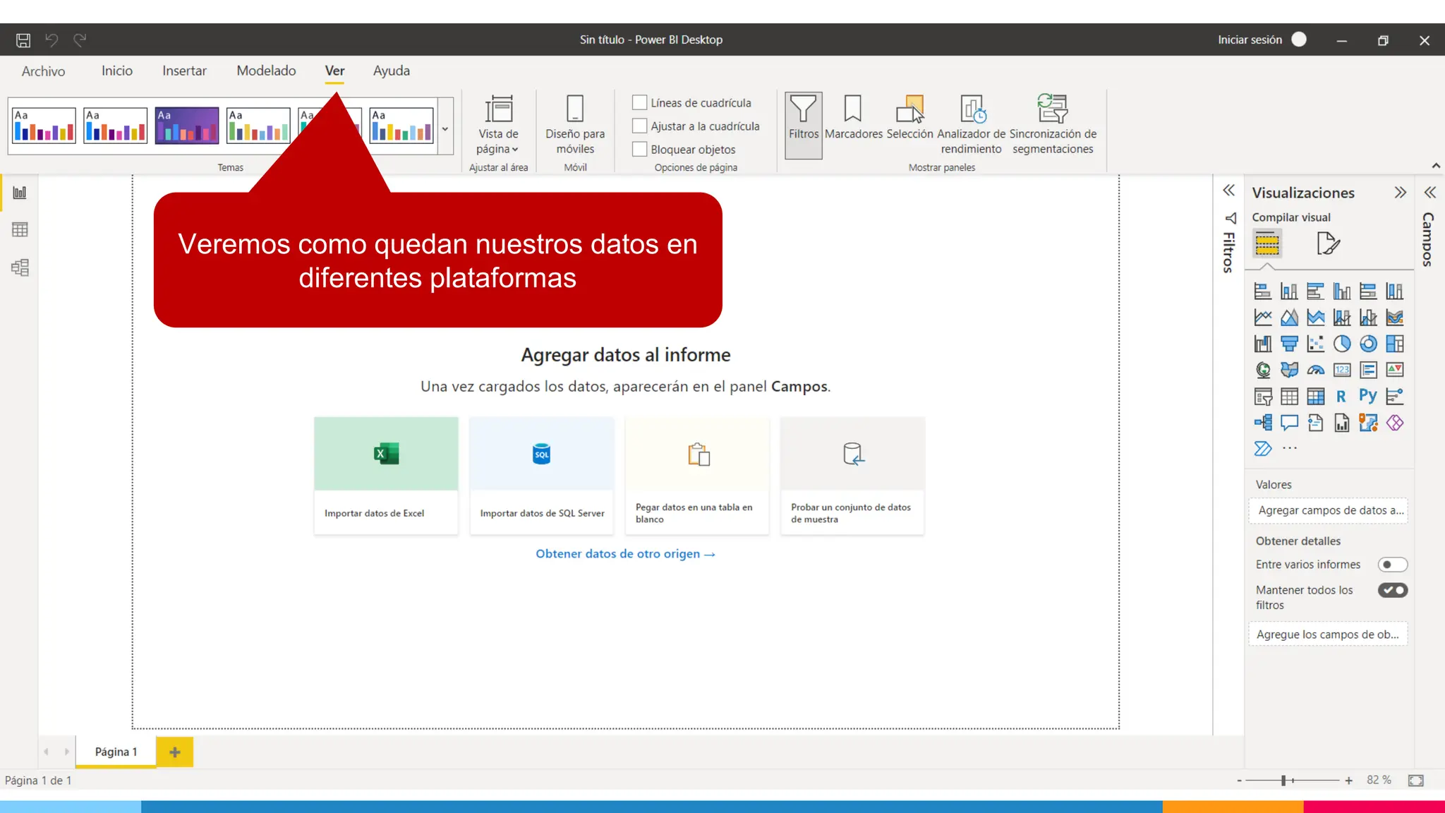1445x813 pixels.
Task: Select the Q&A speech bubble visual
Action: pos(1289,423)
